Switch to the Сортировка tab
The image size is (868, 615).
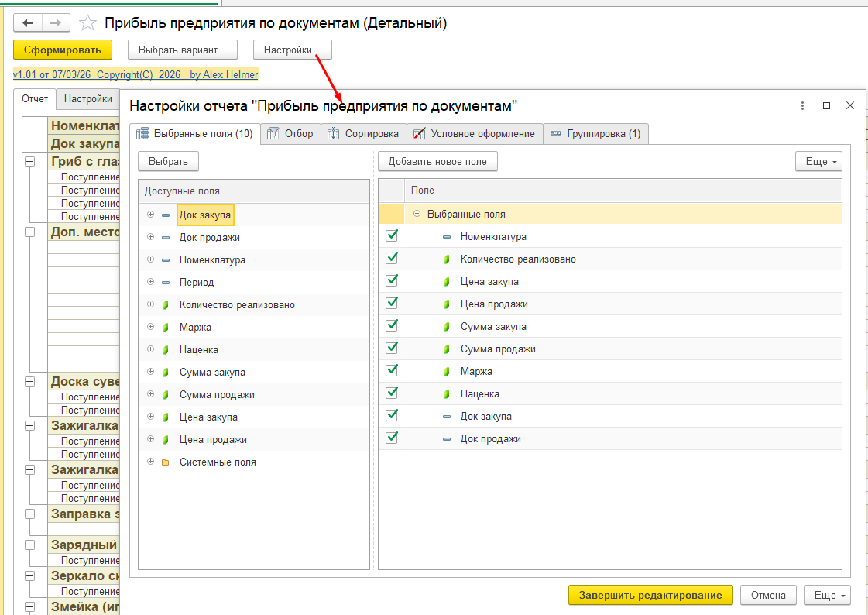point(363,134)
